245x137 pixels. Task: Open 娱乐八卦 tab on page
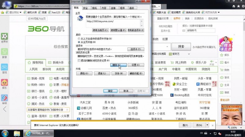199,63
